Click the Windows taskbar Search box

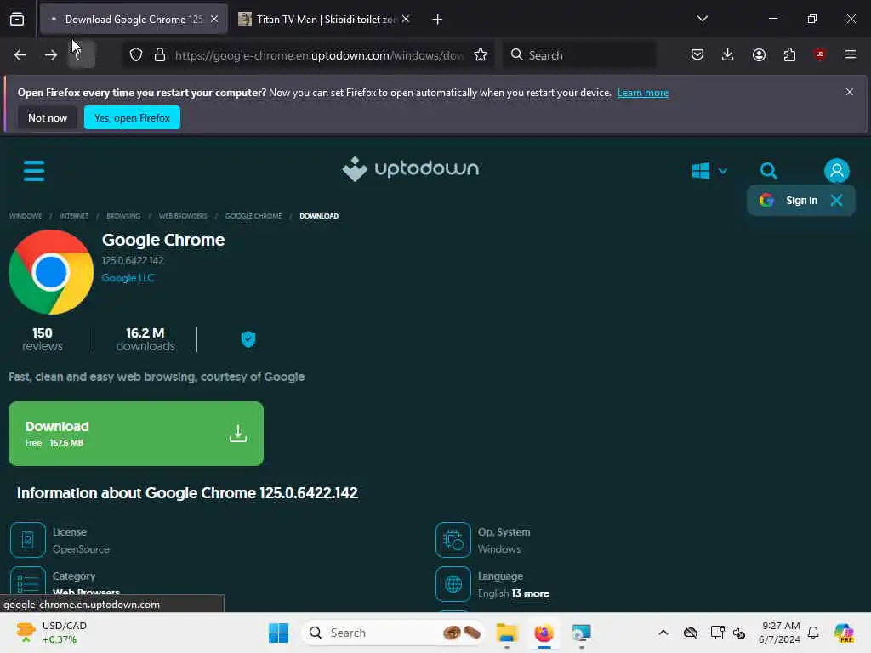click(x=392, y=633)
